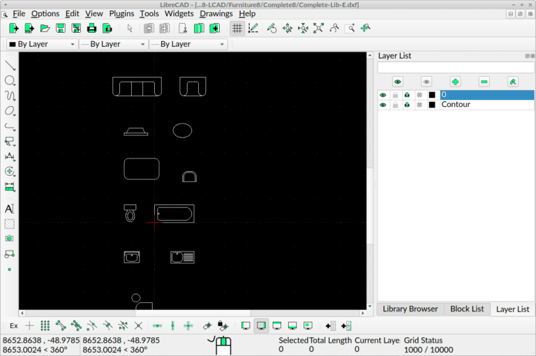
Task: Create a new drawing with the New icon
Action: click(14, 28)
